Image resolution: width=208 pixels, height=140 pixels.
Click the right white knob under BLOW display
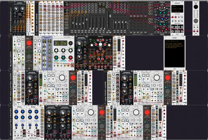tap(71, 50)
